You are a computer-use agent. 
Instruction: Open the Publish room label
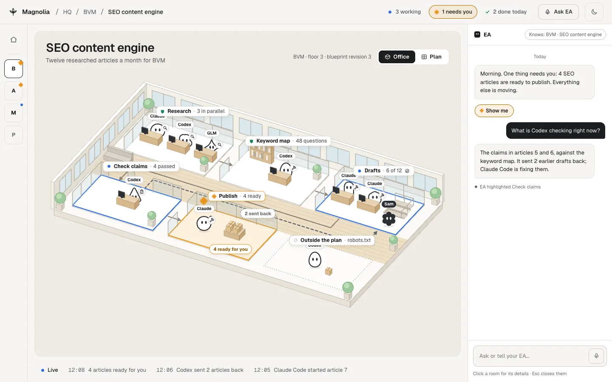point(237,196)
